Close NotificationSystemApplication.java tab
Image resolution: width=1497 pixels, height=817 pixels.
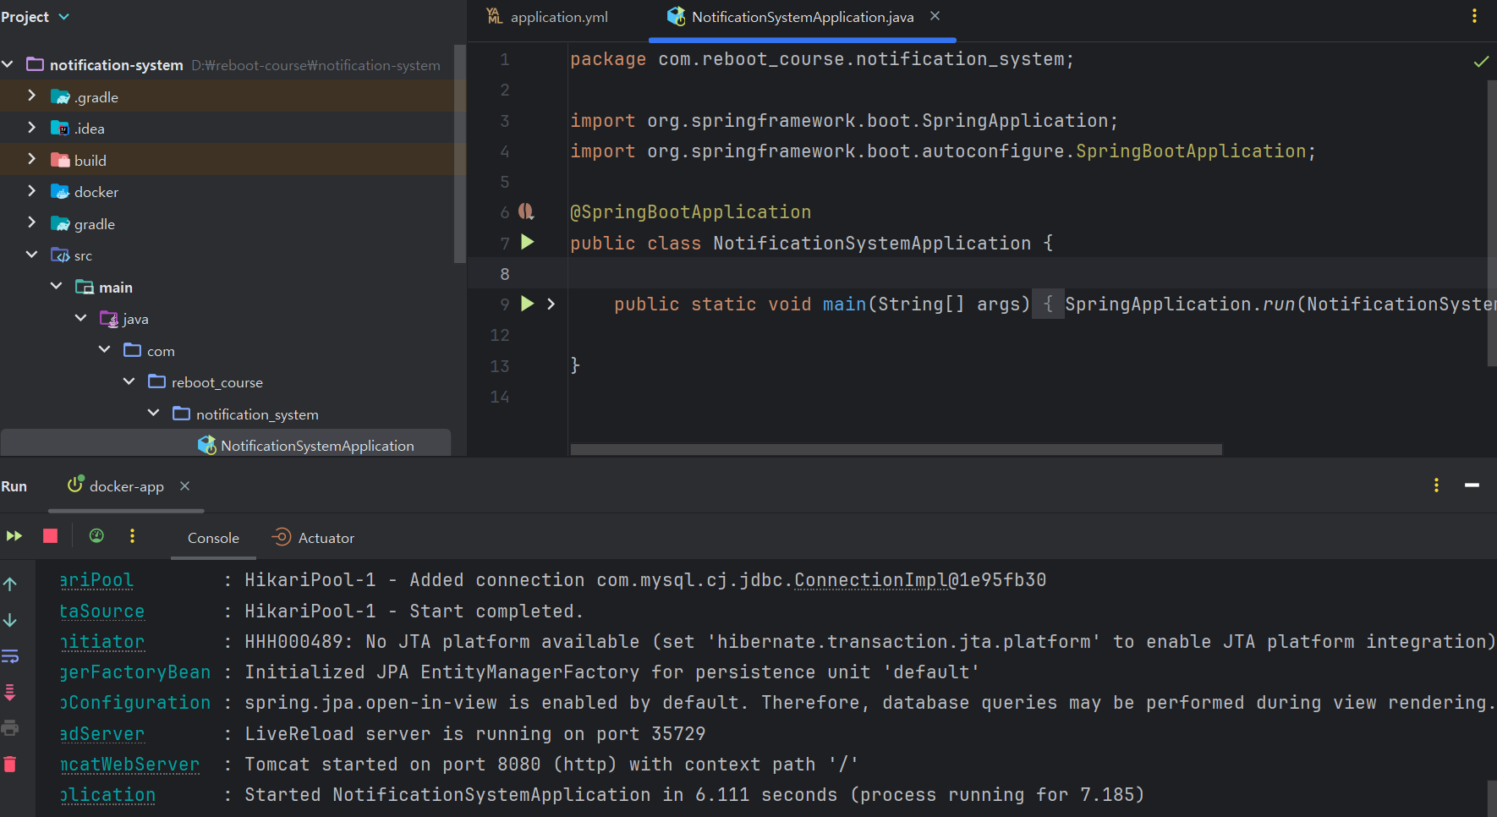935,16
